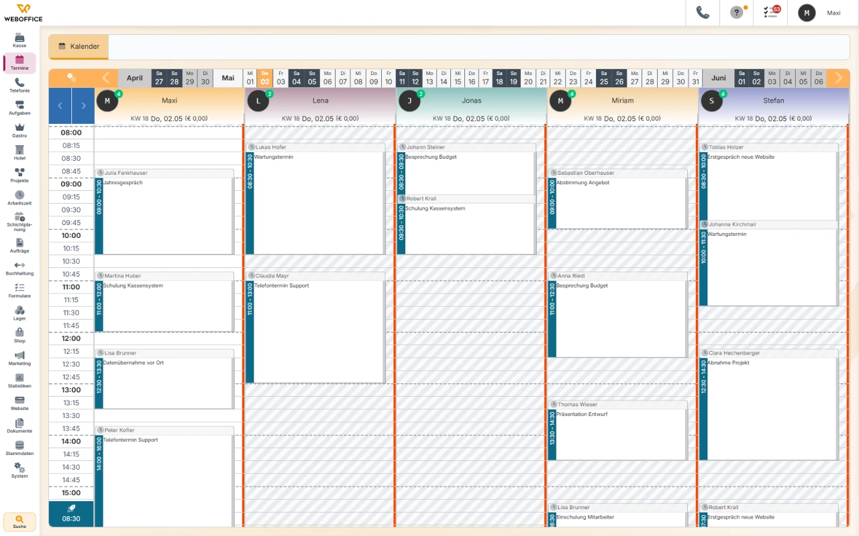Open the Lager module

point(19,314)
